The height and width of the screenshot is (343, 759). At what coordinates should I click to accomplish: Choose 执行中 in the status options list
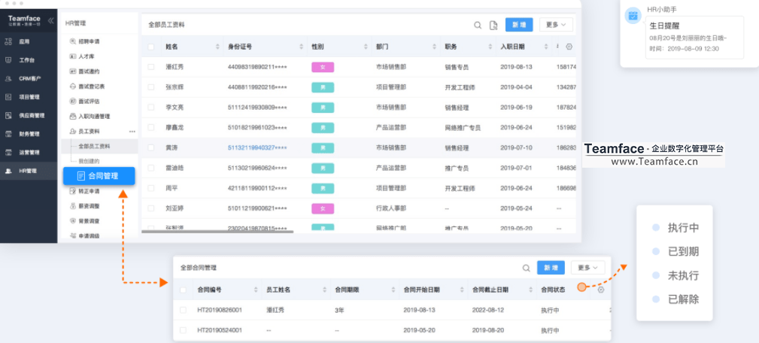click(x=683, y=228)
